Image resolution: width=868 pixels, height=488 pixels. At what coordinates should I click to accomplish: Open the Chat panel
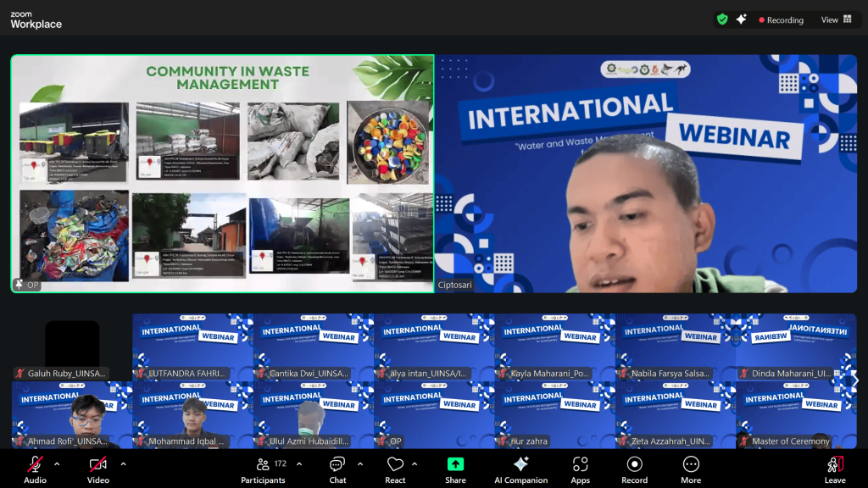(x=337, y=468)
